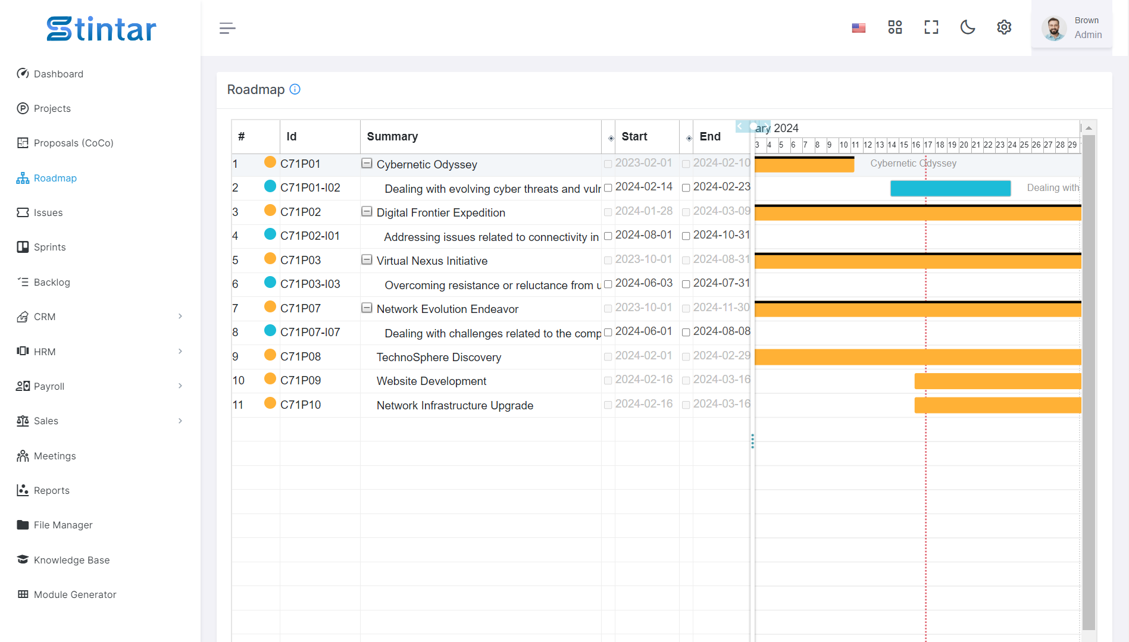Click the Roadmap info icon

pos(295,89)
